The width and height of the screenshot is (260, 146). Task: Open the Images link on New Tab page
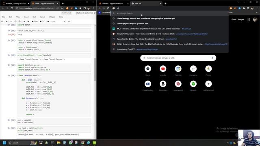pos(241,19)
